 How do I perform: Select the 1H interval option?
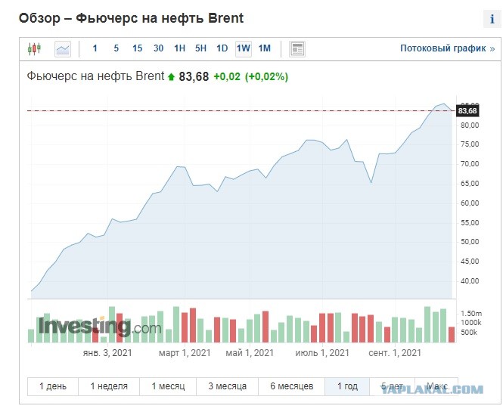point(180,48)
